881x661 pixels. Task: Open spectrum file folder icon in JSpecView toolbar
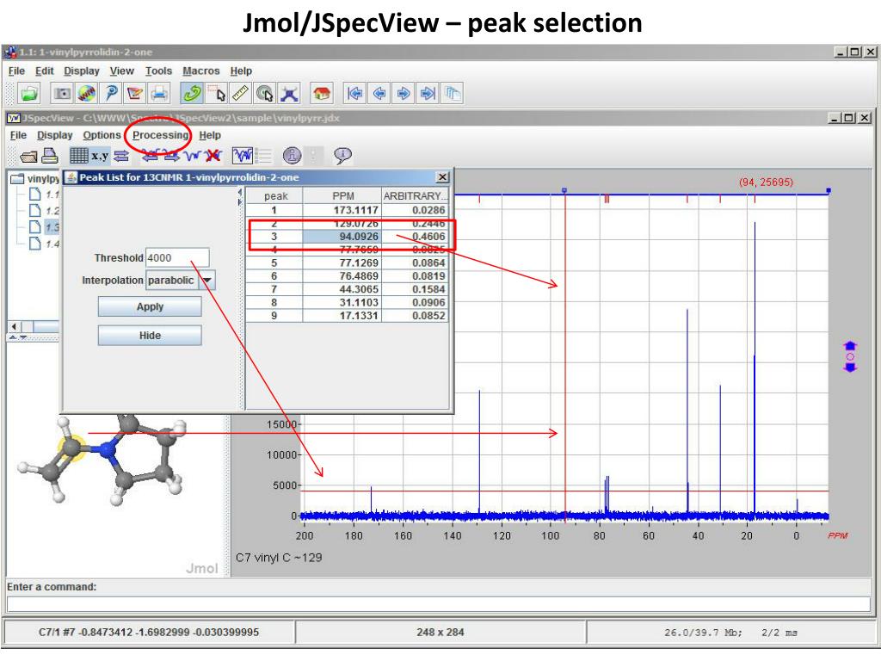click(x=28, y=156)
